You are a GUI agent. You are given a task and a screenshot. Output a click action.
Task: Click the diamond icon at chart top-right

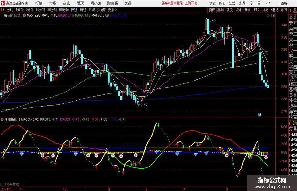point(268,15)
